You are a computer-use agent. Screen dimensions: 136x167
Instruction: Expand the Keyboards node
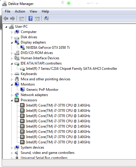[x=12, y=74]
